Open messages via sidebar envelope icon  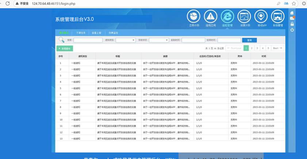click(292, 18)
